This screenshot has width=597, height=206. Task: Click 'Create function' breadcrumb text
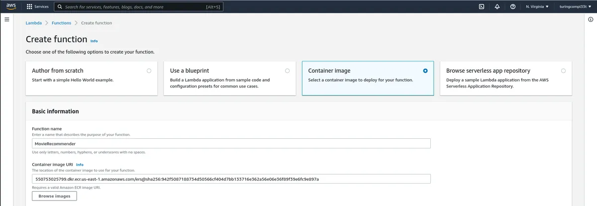97,23
